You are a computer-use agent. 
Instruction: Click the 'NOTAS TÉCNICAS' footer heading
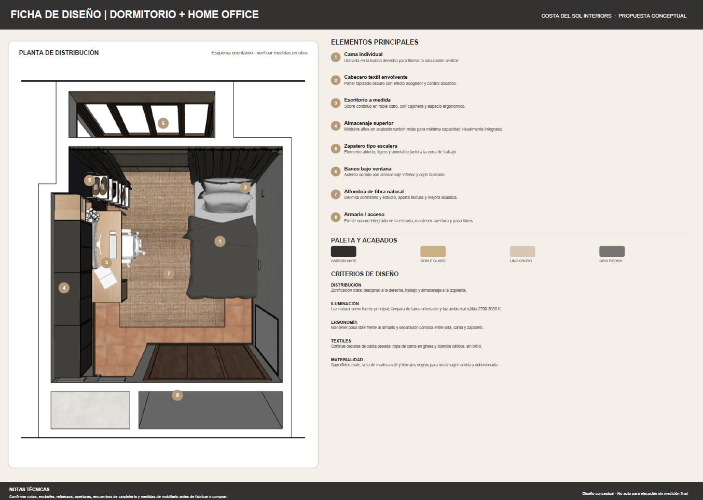coord(30,489)
